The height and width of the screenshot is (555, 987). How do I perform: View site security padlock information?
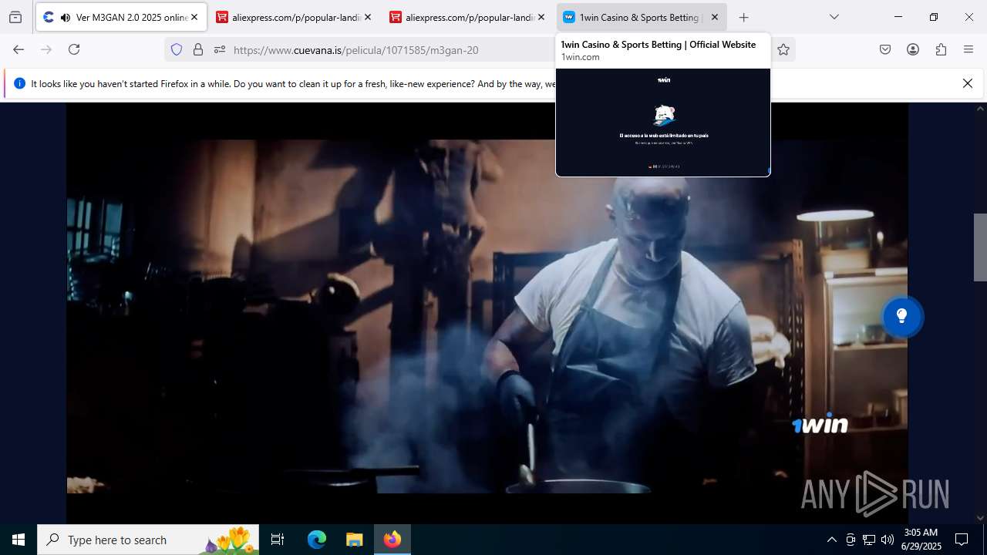tap(198, 49)
